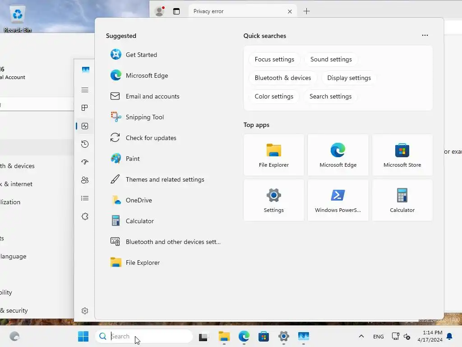Viewport: 462px width, 347px height.
Task: Click Search settings quick search
Action: [x=330, y=97]
